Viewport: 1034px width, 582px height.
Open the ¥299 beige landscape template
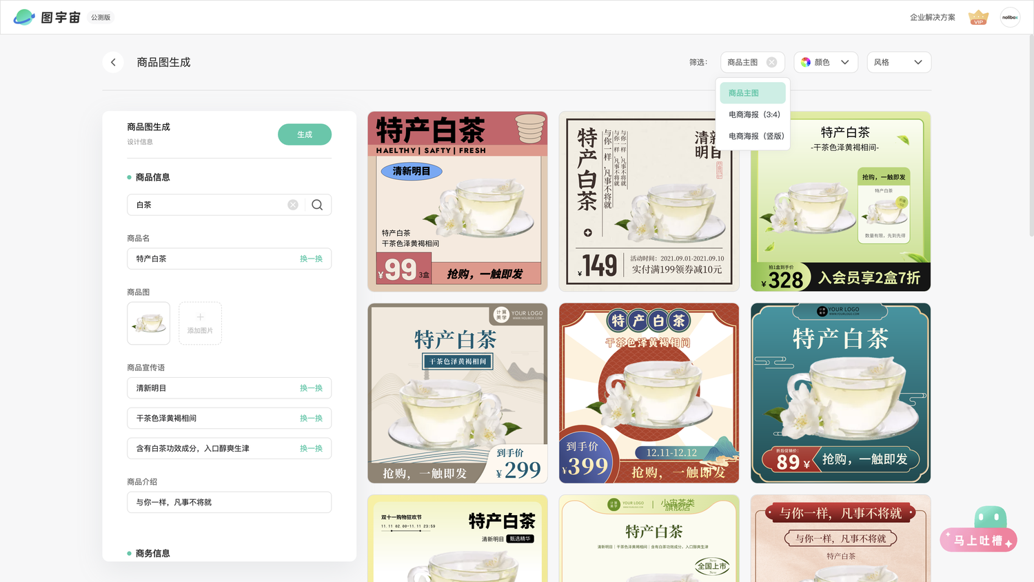tap(458, 393)
